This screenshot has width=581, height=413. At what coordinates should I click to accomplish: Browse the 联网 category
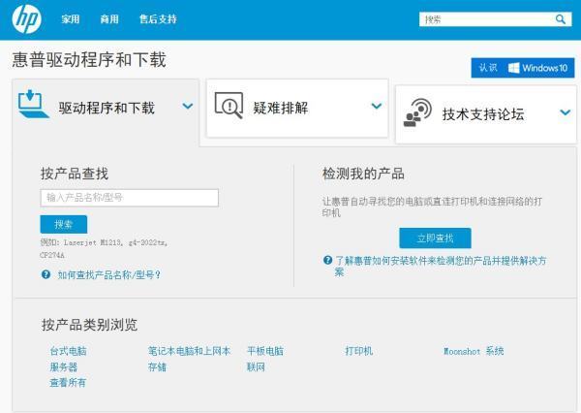pyautogui.click(x=256, y=367)
